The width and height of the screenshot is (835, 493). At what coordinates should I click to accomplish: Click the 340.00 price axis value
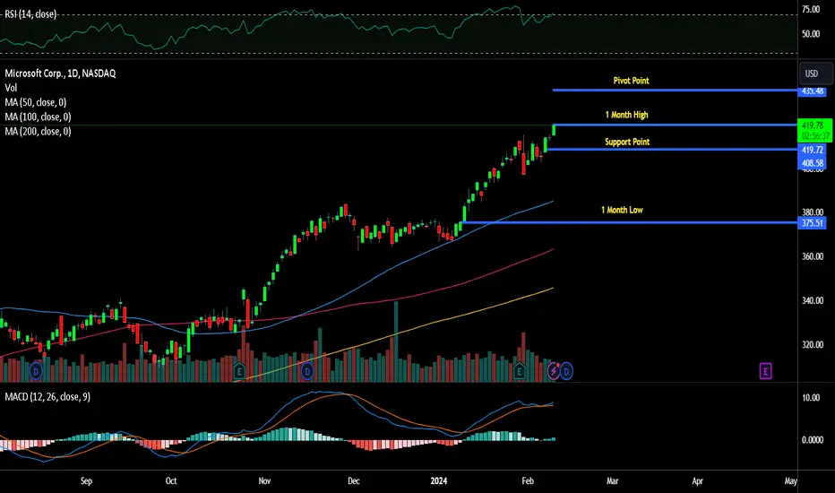tap(813, 300)
